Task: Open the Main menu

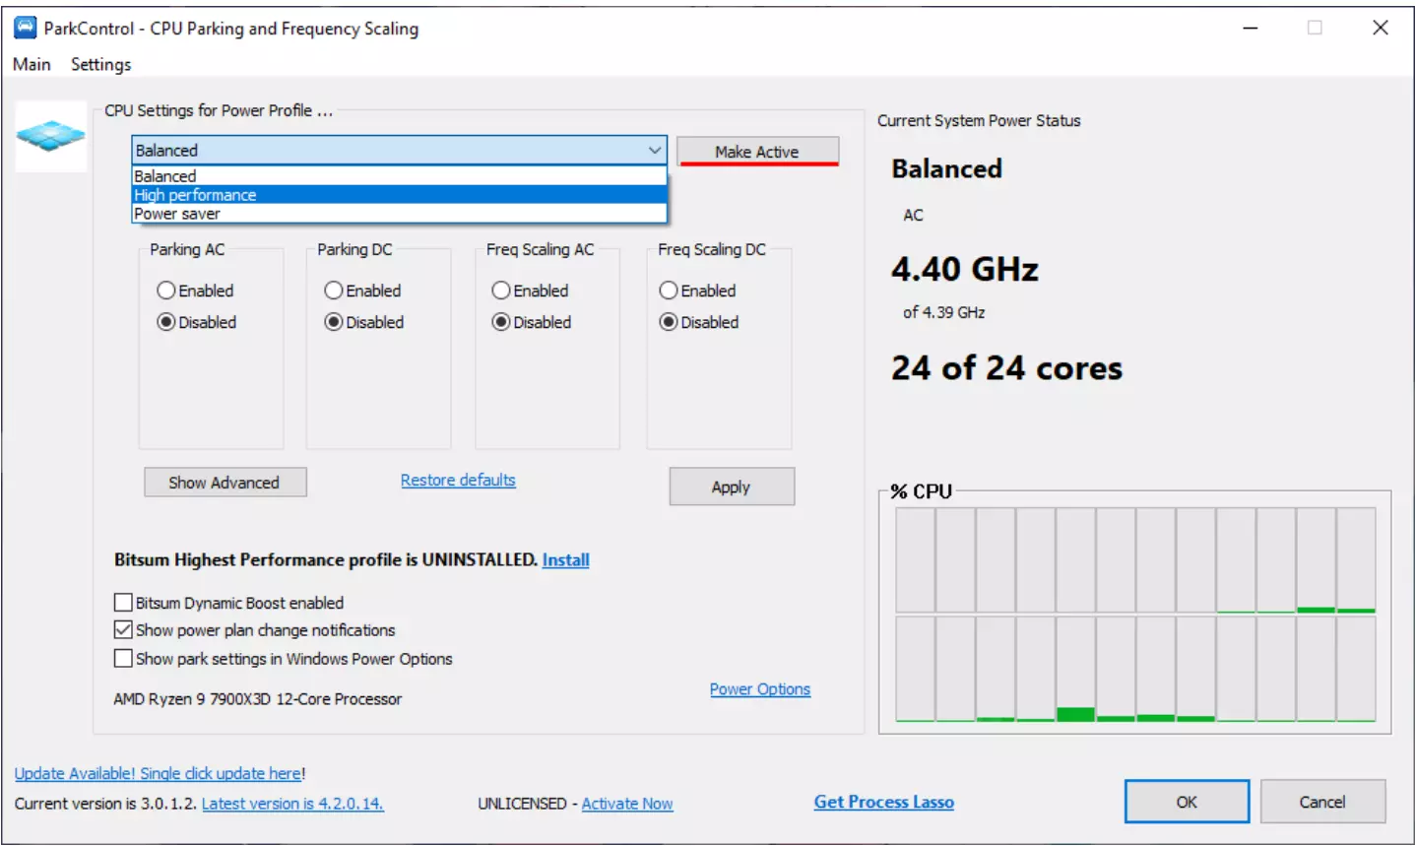Action: tap(32, 64)
